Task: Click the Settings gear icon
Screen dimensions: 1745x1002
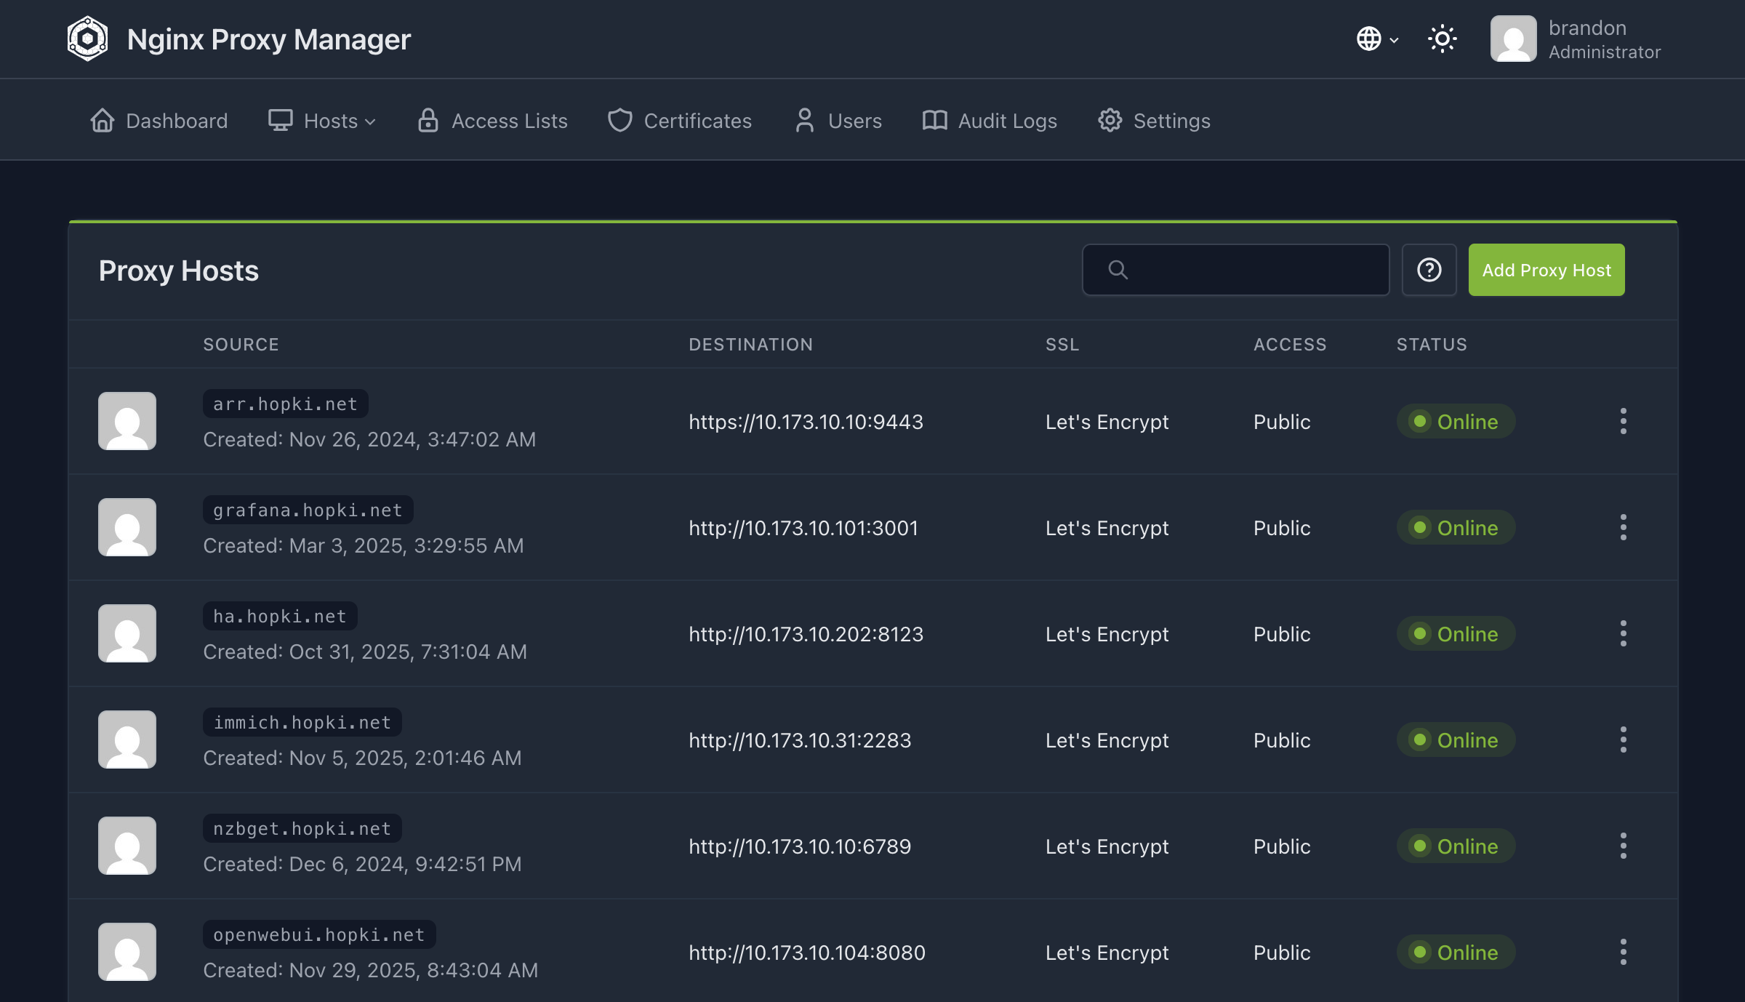Action: coord(1110,120)
